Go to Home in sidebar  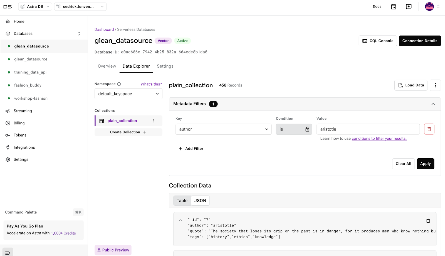(19, 21)
